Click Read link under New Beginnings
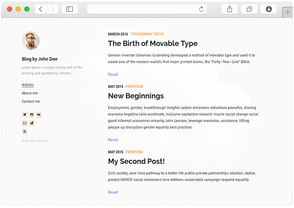This screenshot has height=208, width=294. pos(113,140)
